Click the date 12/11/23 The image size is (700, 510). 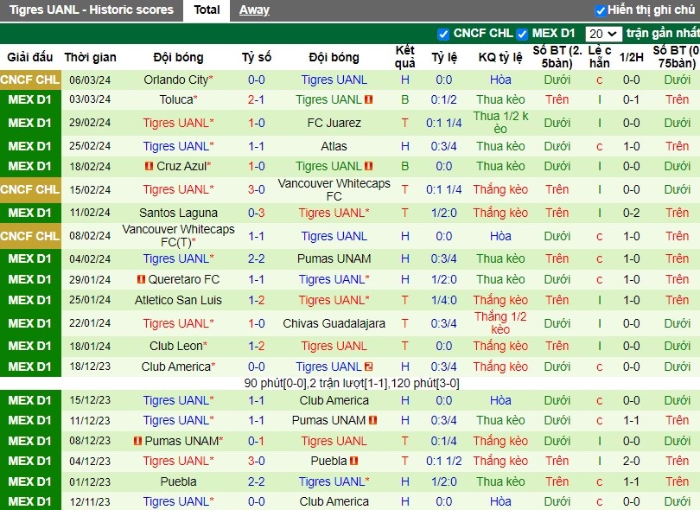90,502
